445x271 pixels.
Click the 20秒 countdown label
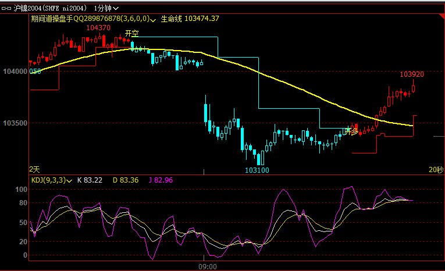pos(436,169)
